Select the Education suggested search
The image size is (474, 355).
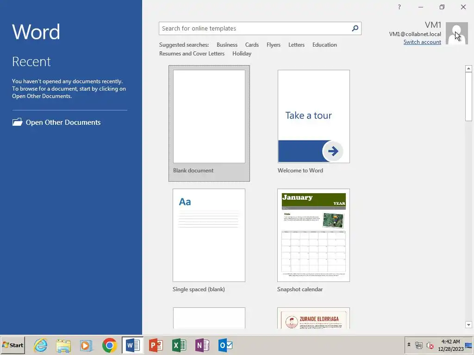(x=324, y=45)
